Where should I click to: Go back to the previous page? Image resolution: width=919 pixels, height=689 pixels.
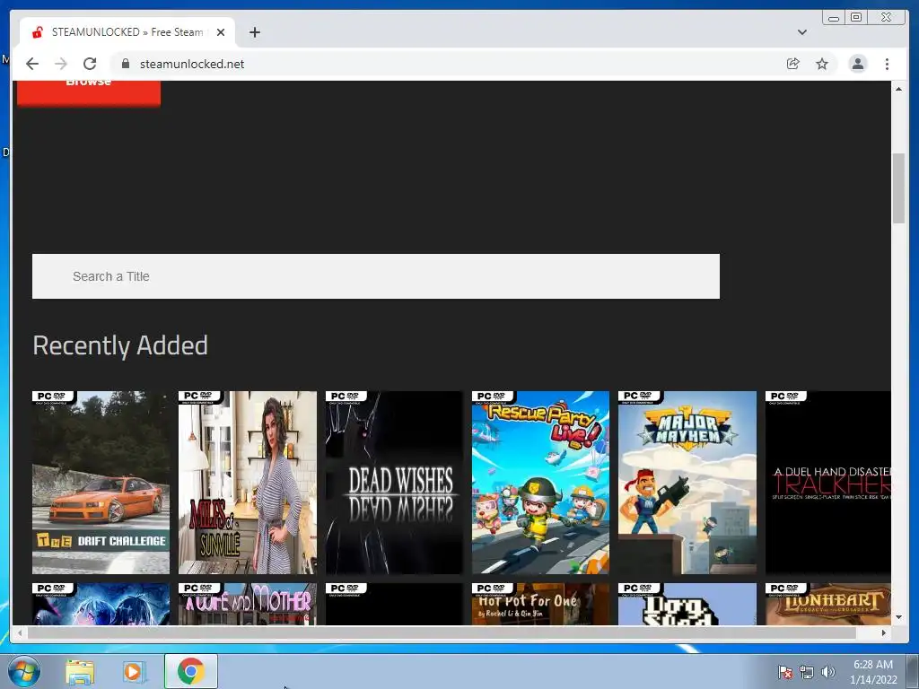(x=32, y=64)
